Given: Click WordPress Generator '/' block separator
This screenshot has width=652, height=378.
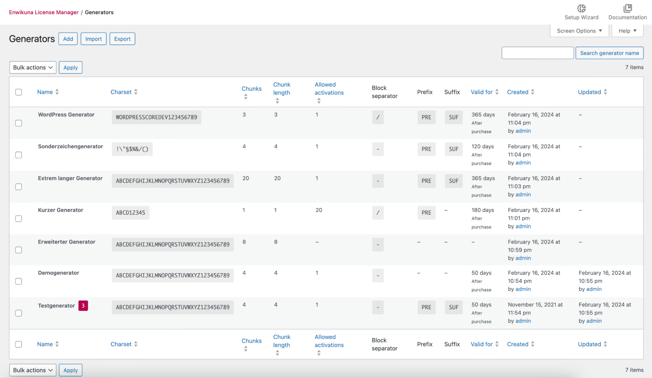Looking at the screenshot, I should pos(378,117).
